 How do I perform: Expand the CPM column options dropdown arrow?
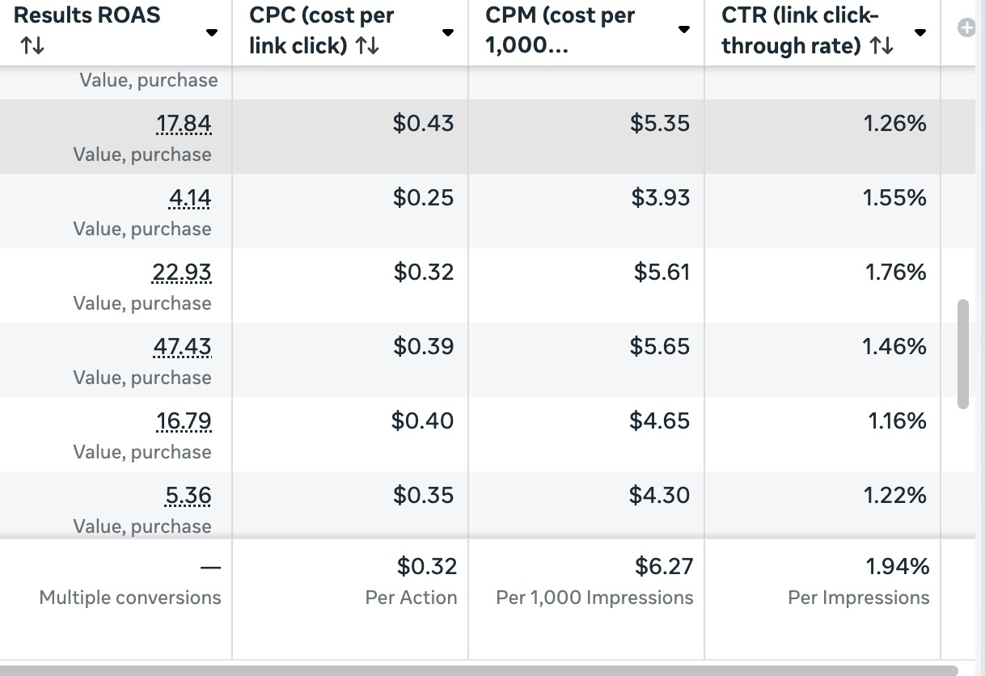[683, 30]
